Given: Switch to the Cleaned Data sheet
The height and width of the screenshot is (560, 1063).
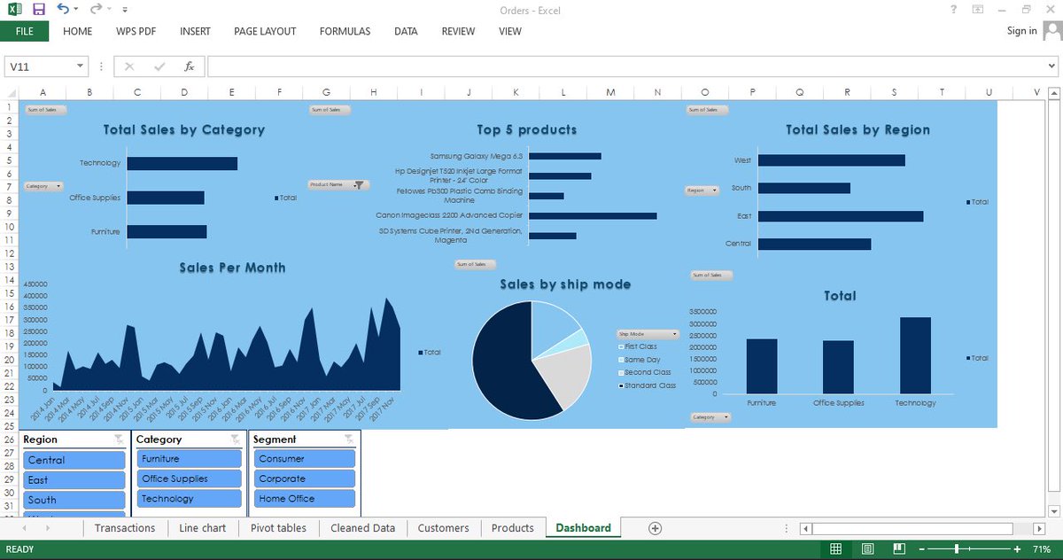Looking at the screenshot, I should point(362,527).
